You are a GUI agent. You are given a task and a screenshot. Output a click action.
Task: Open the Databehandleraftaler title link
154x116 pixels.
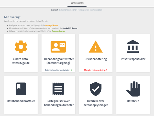tap(21, 101)
